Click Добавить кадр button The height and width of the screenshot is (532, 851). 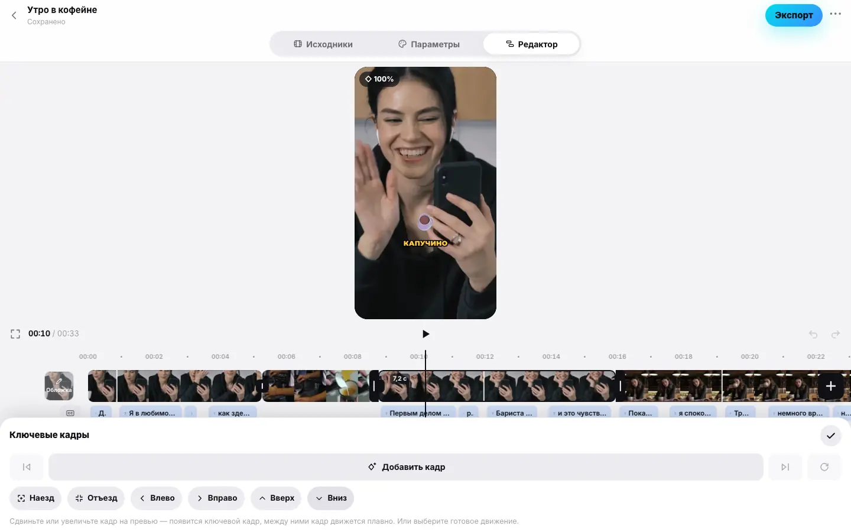click(406, 467)
